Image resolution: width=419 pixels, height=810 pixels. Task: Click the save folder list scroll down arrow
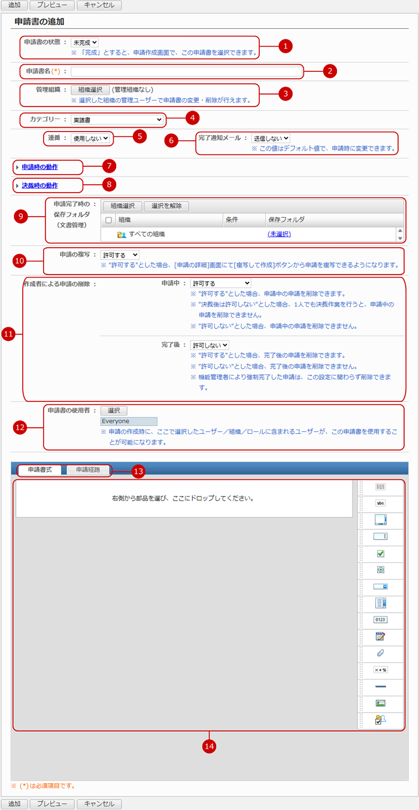tap(400, 238)
